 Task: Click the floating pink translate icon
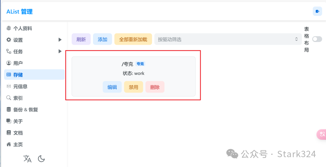tap(322, 134)
